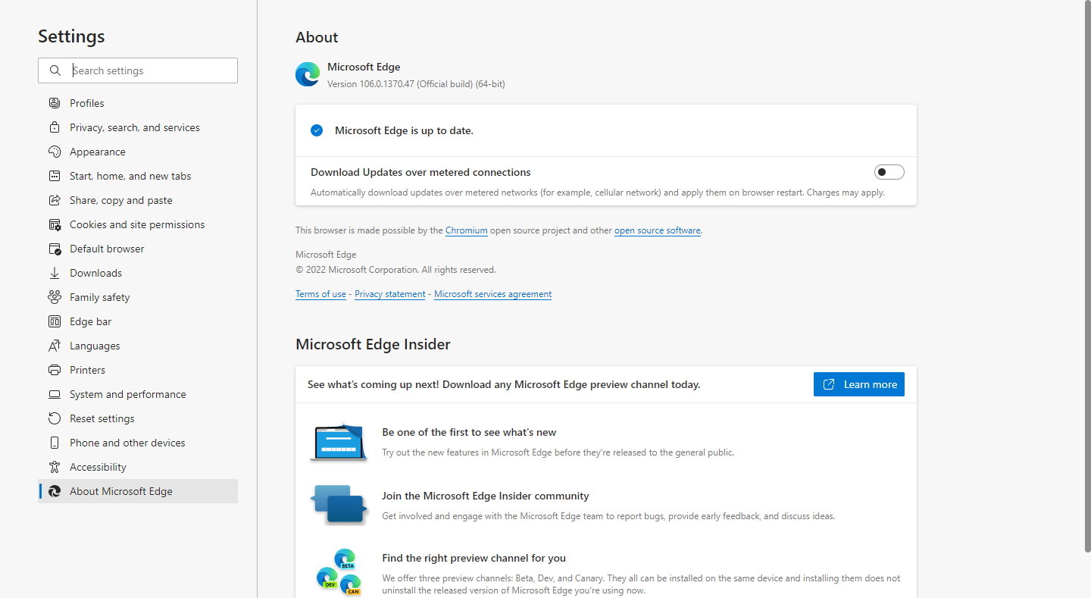Open Family safety via its people icon
The width and height of the screenshot is (1091, 598).
[54, 296]
